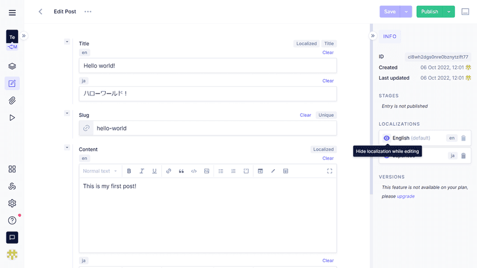Open the API Playground play icon

tap(12, 117)
